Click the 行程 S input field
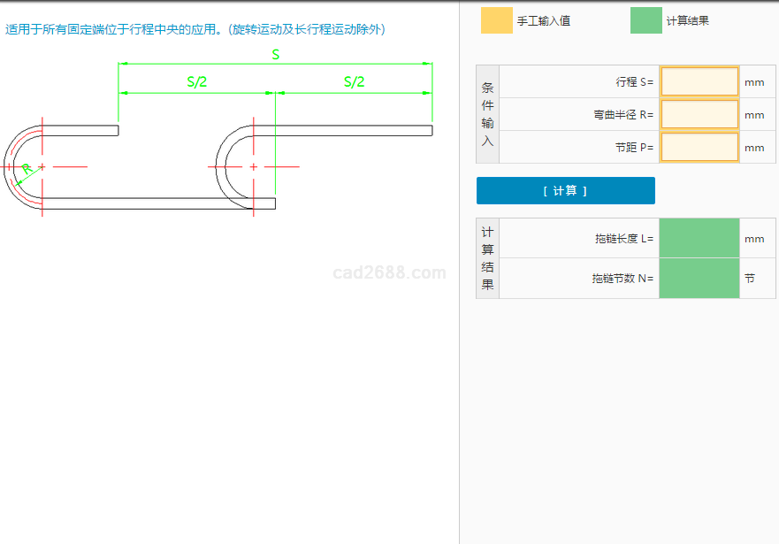Screen dimensions: 779x544 click(699, 81)
